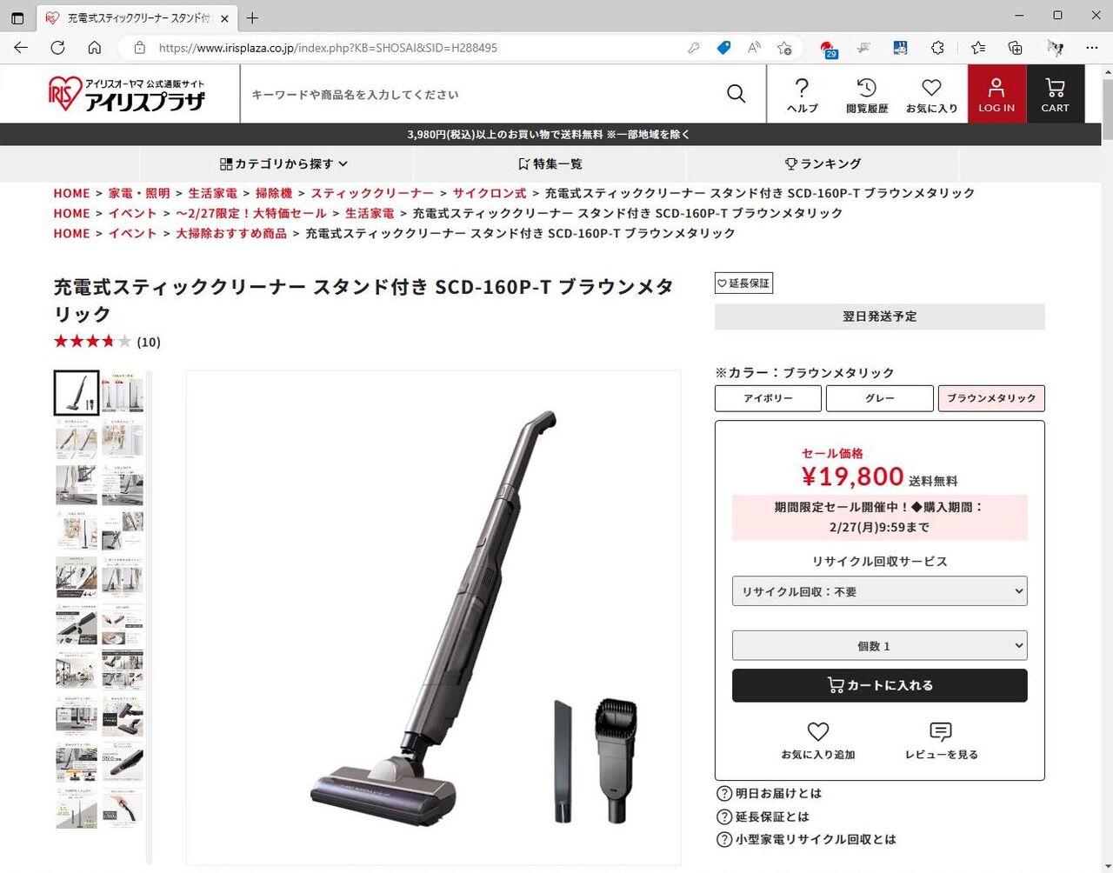Open the extension with badge 29
Viewport: 1113px width, 873px height.
828,49
